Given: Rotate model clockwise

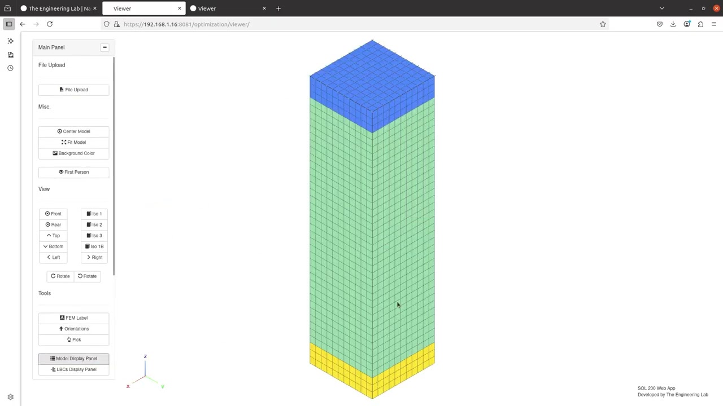Looking at the screenshot, I should (60, 276).
